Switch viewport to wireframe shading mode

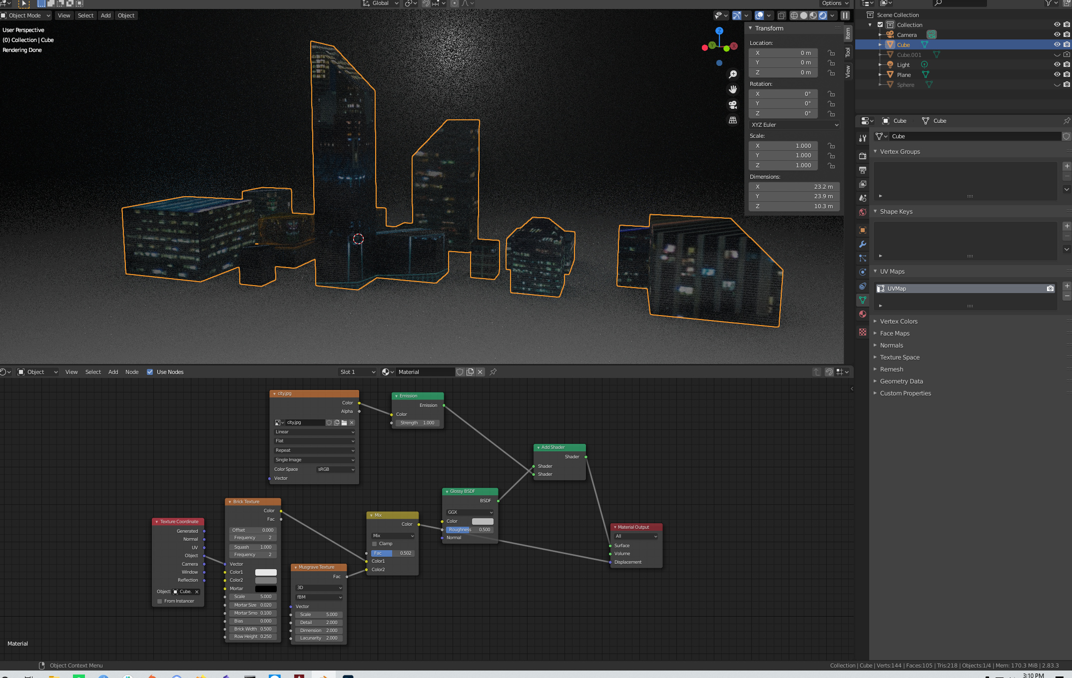pyautogui.click(x=794, y=15)
